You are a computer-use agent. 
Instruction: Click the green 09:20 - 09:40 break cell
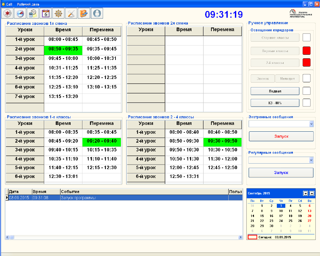point(102,142)
